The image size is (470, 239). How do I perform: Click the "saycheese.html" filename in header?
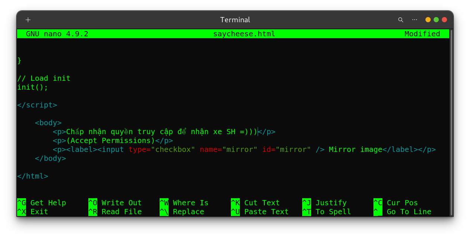[x=244, y=34]
